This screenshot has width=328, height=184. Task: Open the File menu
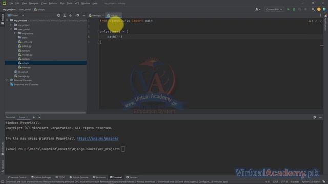11,3
